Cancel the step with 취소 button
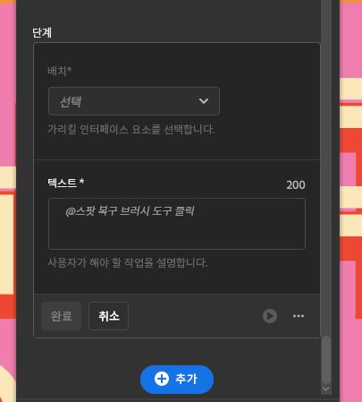 108,316
